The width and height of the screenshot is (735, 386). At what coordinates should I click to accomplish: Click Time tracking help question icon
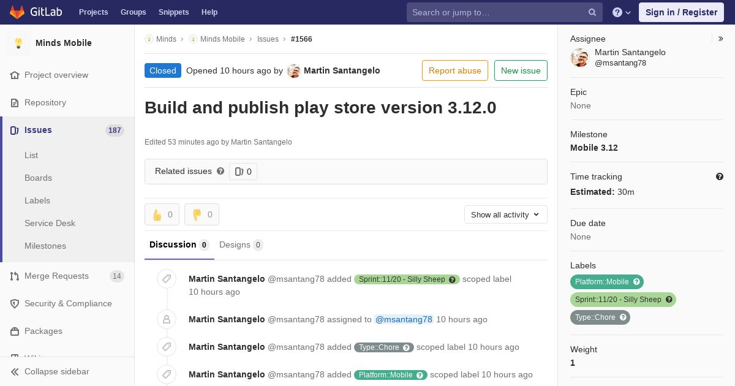pyautogui.click(x=720, y=176)
